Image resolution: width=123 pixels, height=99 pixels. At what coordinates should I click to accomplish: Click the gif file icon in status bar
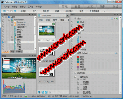26,96
